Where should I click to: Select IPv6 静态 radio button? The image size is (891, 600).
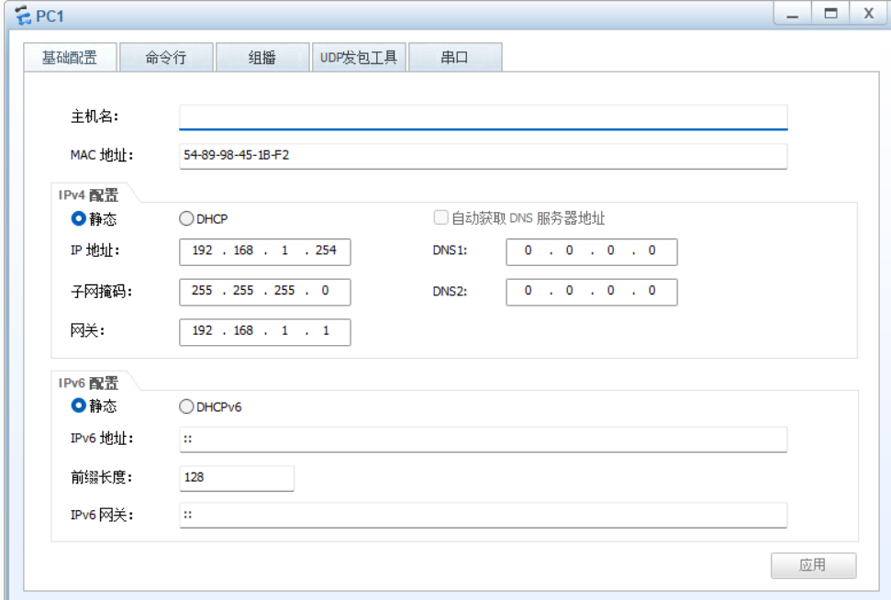(x=78, y=406)
